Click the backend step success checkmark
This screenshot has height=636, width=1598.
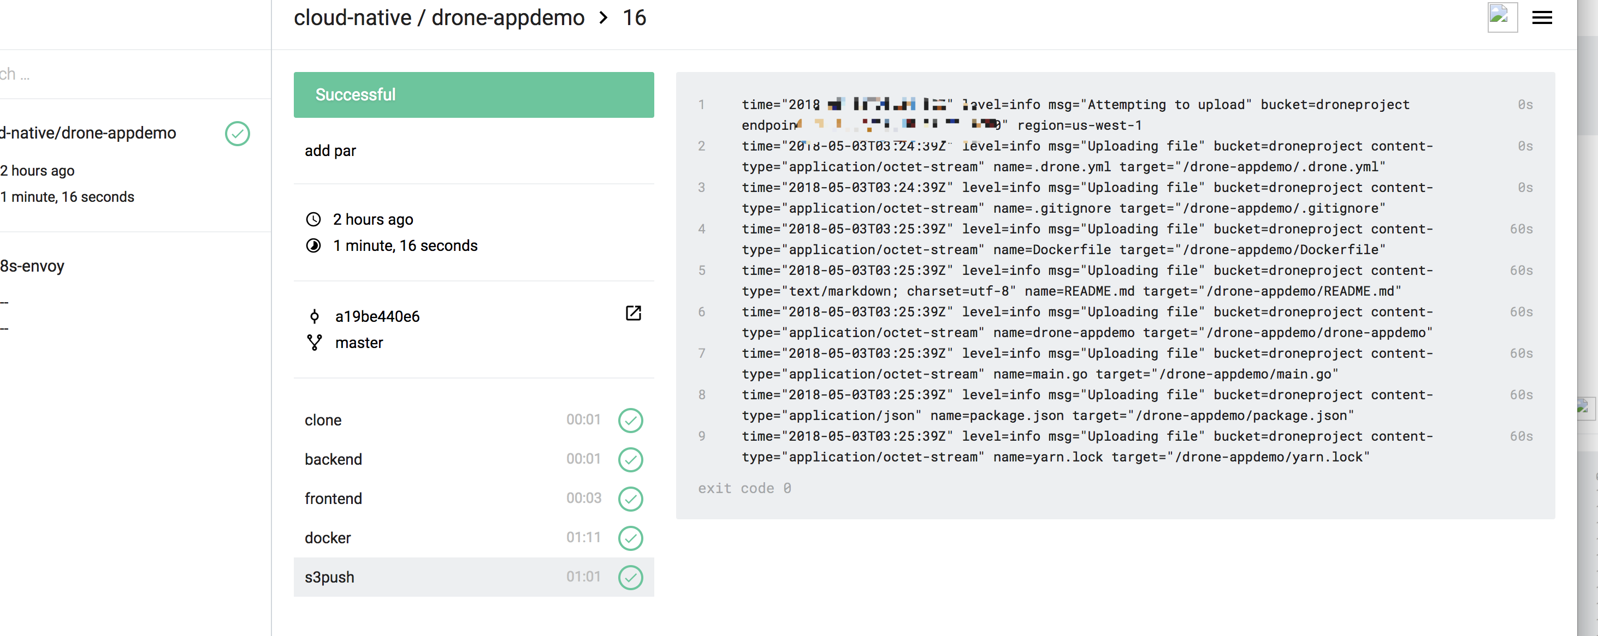[x=630, y=459]
